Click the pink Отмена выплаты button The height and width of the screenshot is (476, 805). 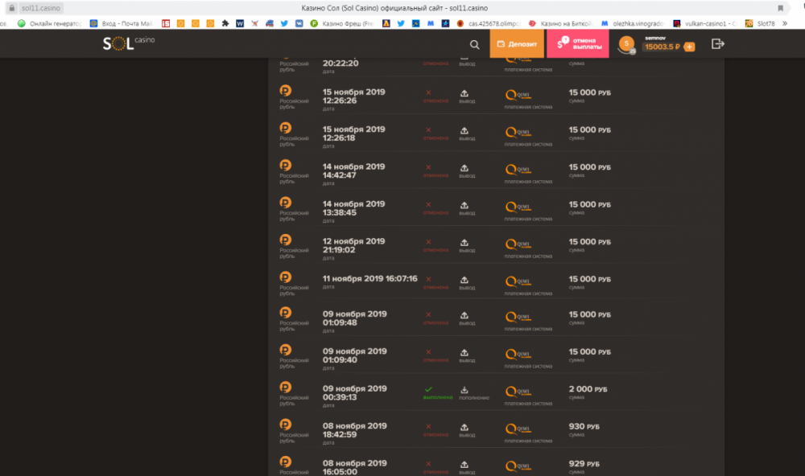578,44
